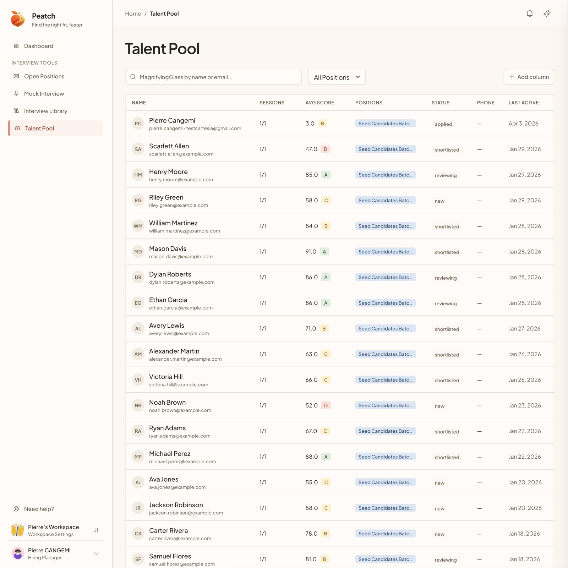Screen dimensions: 568x568
Task: Click grade D badge for Scarlett Allen
Action: [325, 149]
